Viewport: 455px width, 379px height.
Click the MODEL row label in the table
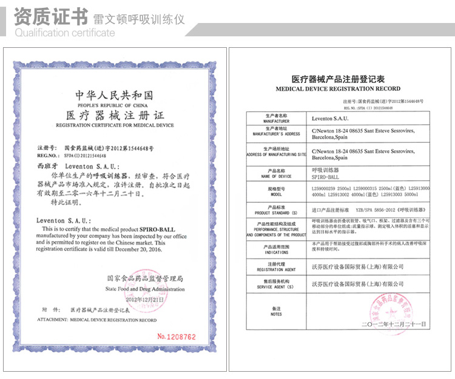276,193
